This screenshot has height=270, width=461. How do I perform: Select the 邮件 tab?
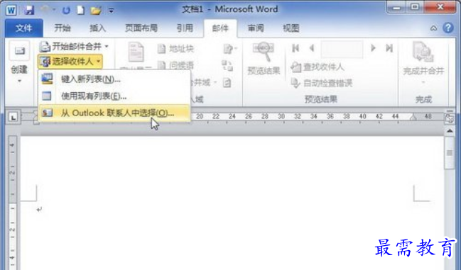220,28
